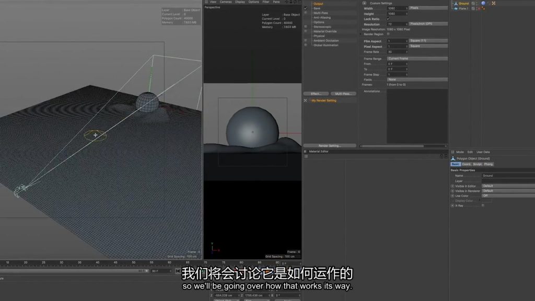Open the Film Aspect Square (1:1) dropdown
Viewport: 535px width, 301px height.
click(428, 41)
